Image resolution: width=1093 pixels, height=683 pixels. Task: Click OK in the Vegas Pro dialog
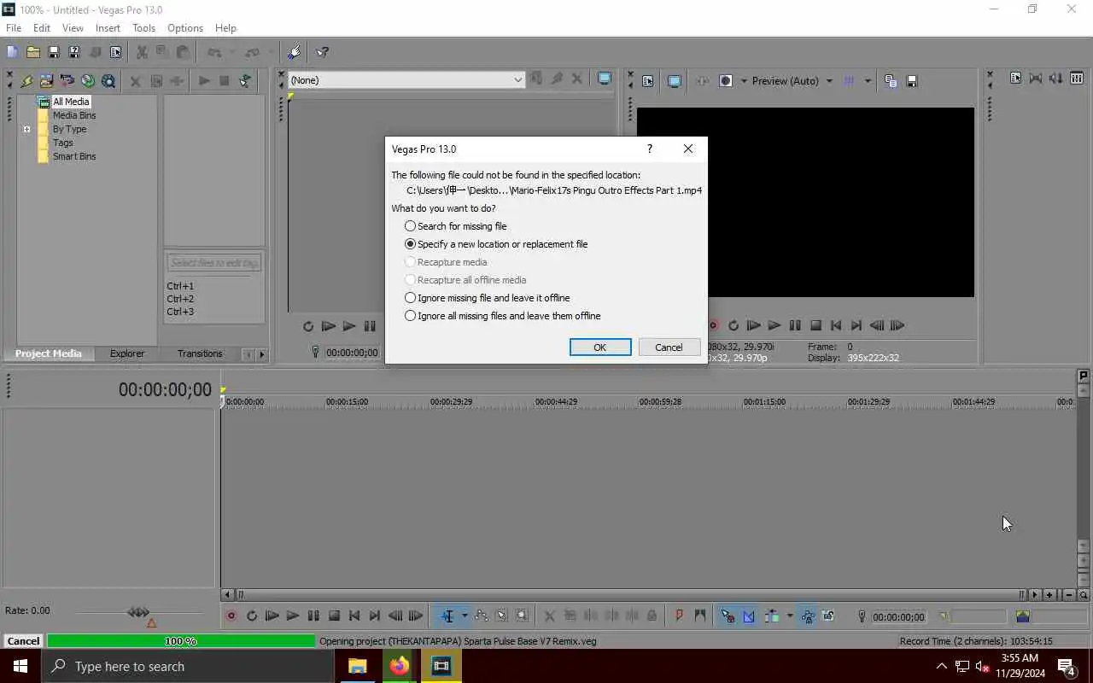(600, 347)
